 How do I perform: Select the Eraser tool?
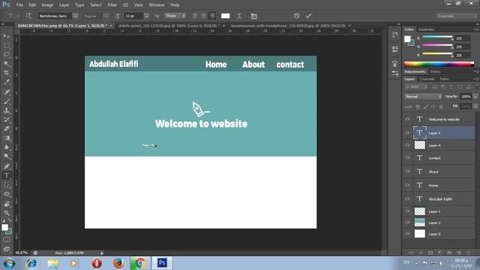click(x=7, y=129)
